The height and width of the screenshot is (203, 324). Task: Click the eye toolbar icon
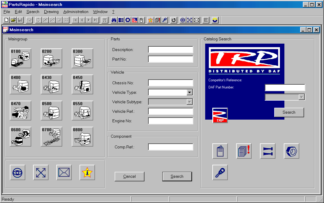[x=183, y=20]
